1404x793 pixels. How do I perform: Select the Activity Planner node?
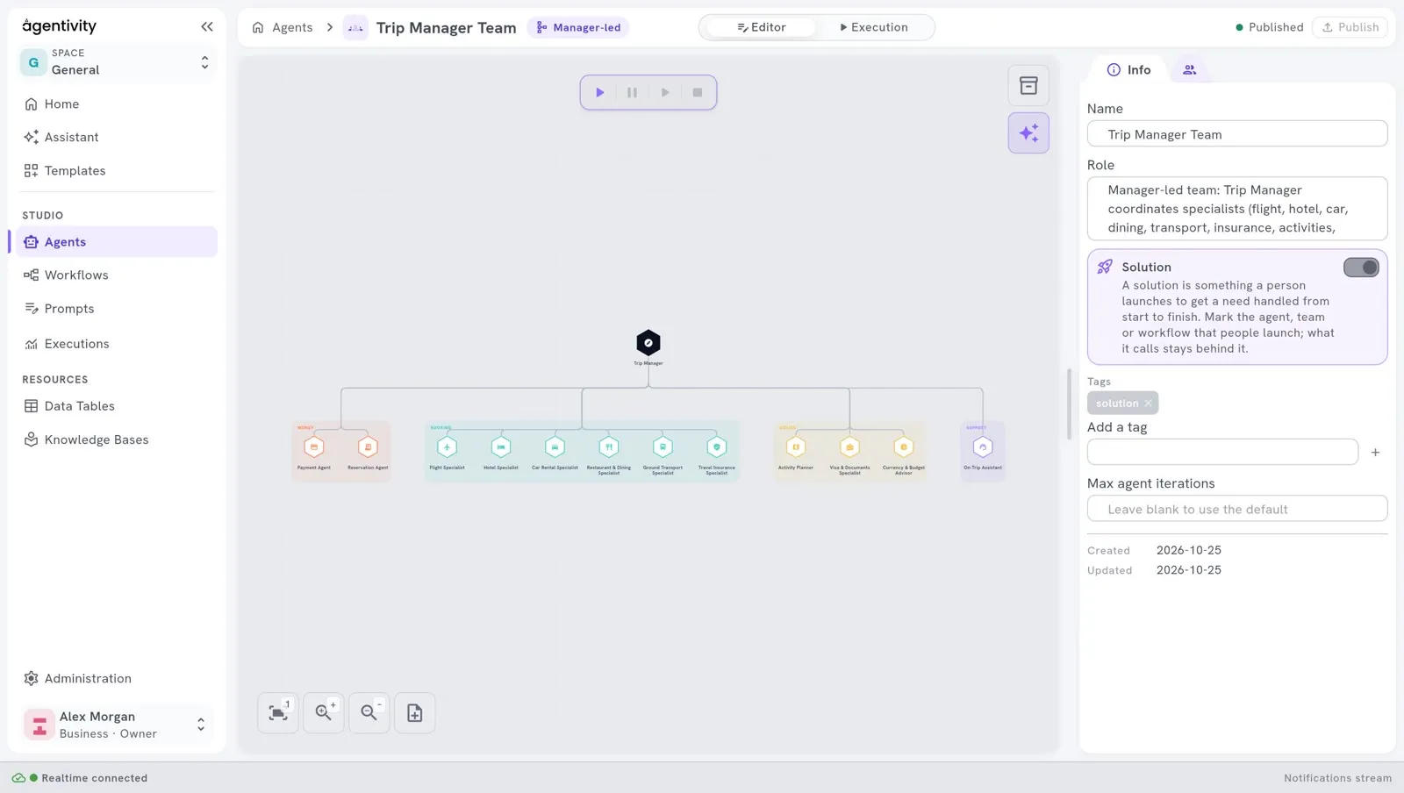[796, 447]
